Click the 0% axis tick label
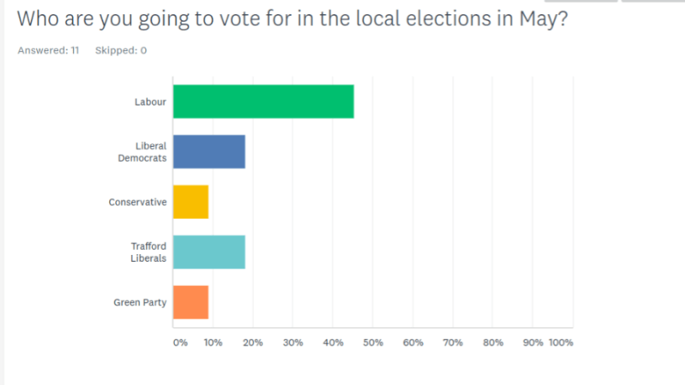Viewport: 685px width, 385px height. coord(180,343)
